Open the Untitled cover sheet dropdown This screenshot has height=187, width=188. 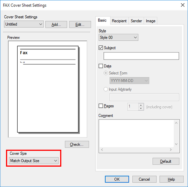coord(24,24)
